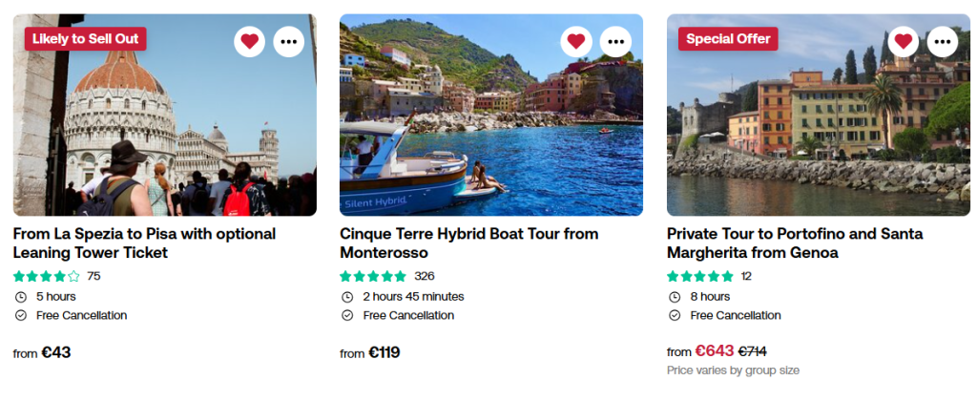
Task: Click the 'Special Offer' badge
Action: 728,39
